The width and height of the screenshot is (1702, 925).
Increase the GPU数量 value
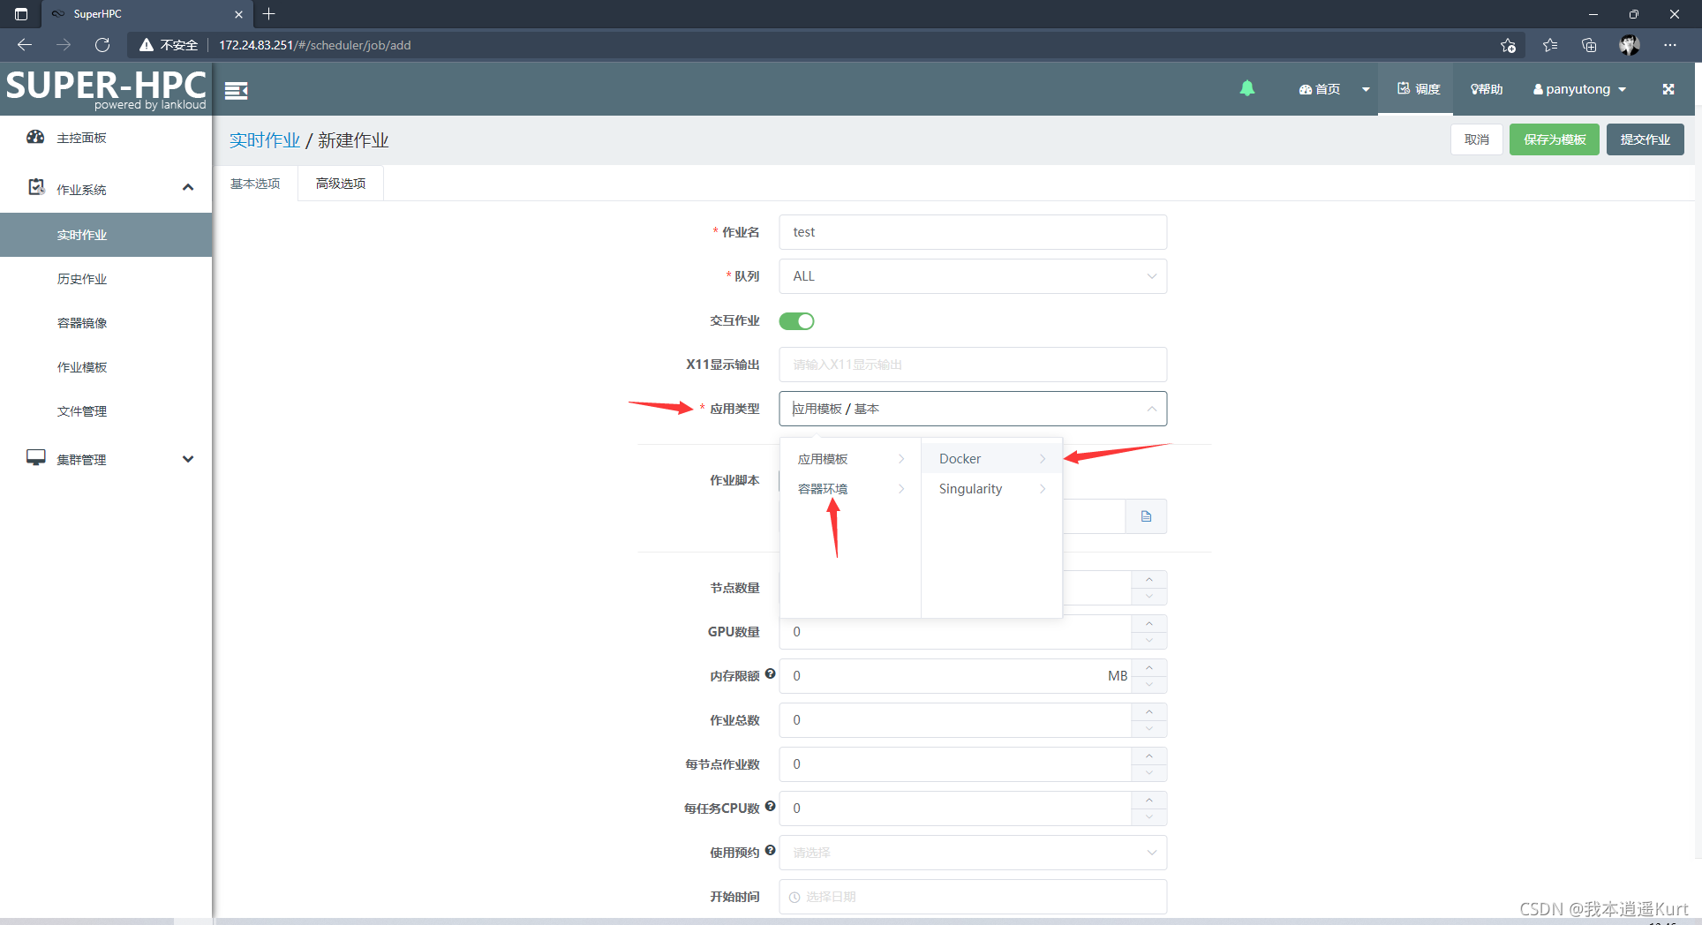[x=1149, y=623]
